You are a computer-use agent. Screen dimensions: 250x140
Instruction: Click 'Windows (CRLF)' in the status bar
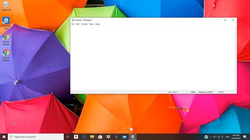pos(206,92)
